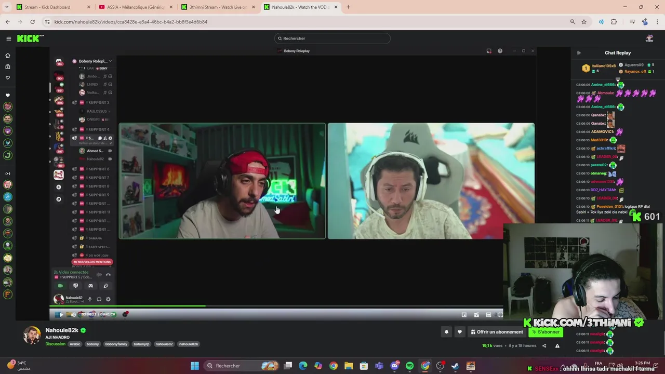This screenshot has height=374, width=665.
Task: Click the nouvelles mentions red pill in Discord
Action: tap(92, 262)
